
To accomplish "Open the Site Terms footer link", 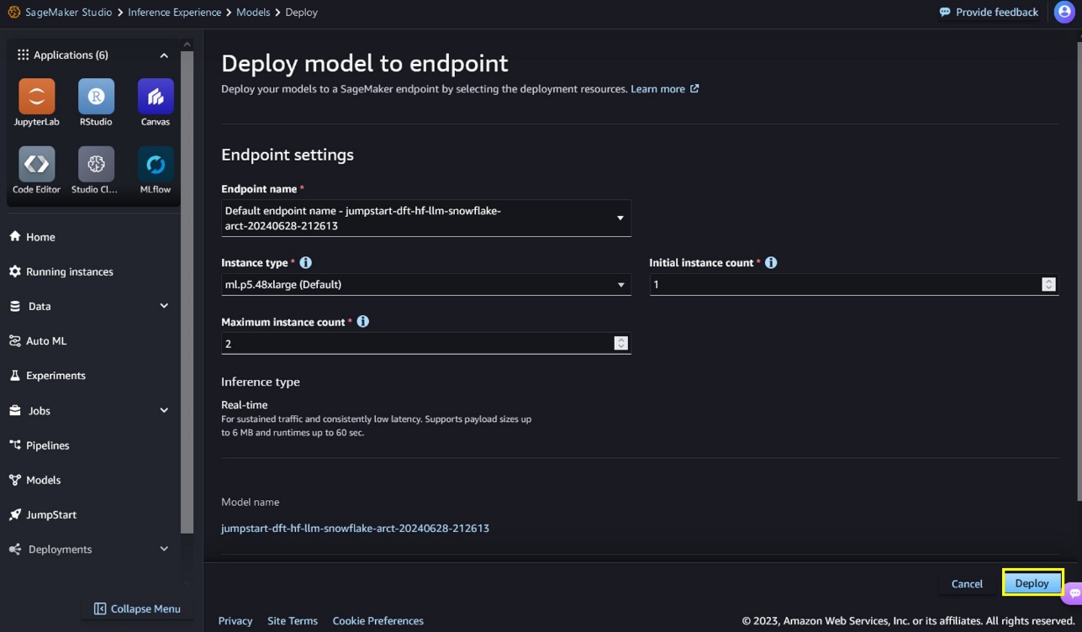I will [293, 621].
